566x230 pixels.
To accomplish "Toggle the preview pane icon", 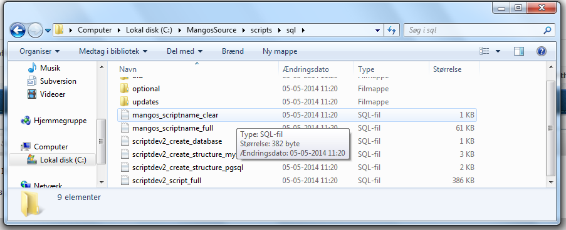I will coord(519,51).
